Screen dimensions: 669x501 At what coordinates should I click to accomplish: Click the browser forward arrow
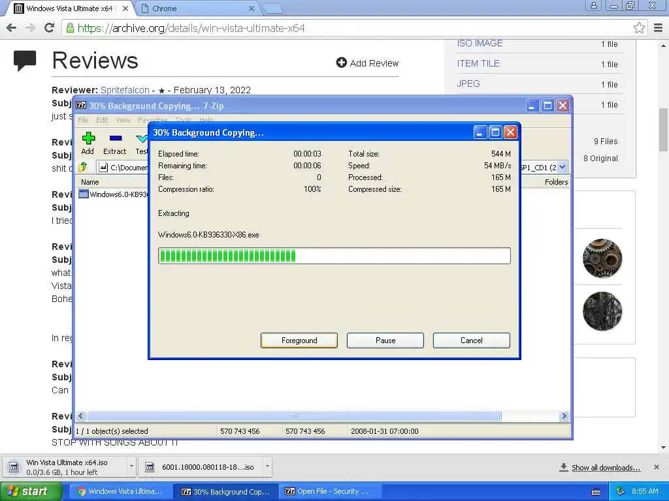tap(30, 28)
